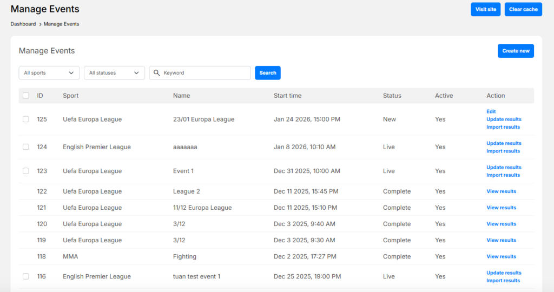The image size is (554, 292).
Task: Click the search magnifier icon in Keyword field
Action: (x=156, y=73)
